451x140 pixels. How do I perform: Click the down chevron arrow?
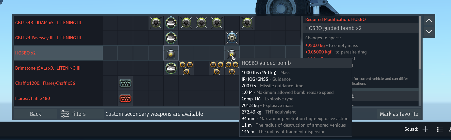(x=429, y=32)
